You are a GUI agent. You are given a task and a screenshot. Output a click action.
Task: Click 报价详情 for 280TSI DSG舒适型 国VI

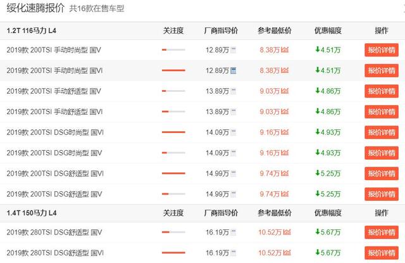(382, 253)
